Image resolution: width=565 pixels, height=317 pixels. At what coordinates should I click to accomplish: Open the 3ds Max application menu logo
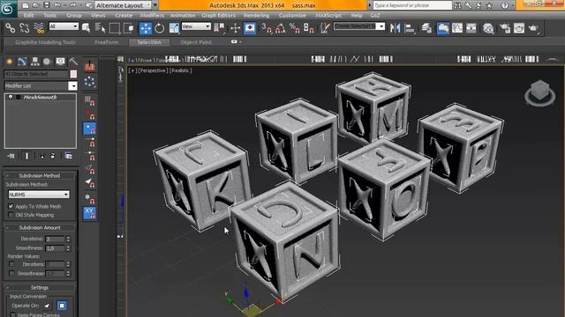tap(8, 9)
